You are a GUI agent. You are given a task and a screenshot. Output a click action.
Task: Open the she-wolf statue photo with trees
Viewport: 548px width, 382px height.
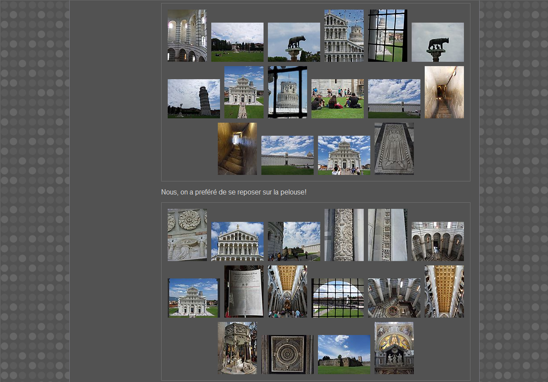click(x=294, y=42)
